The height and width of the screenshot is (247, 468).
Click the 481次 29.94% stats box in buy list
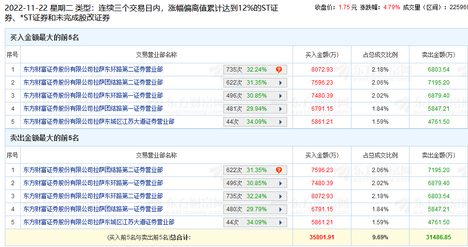coord(255,109)
